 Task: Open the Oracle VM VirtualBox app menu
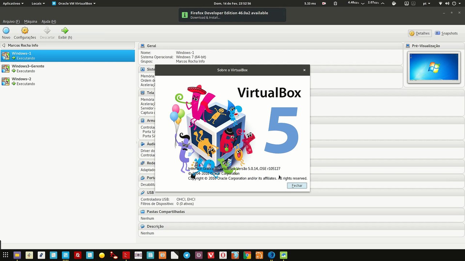pos(74,3)
